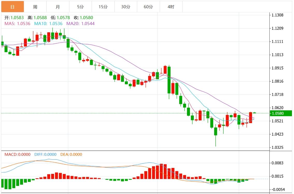The width and height of the screenshot is (294, 194).
Task: Click the 1.1308 price axis label
Action: click(x=277, y=15)
